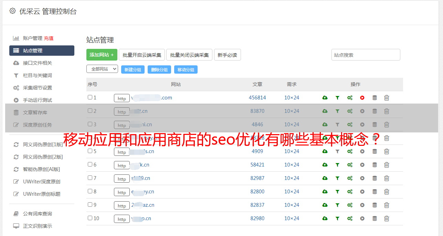This screenshot has height=236, width=443.
Task: Run manual test play icon in row 6
Action: [362, 165]
